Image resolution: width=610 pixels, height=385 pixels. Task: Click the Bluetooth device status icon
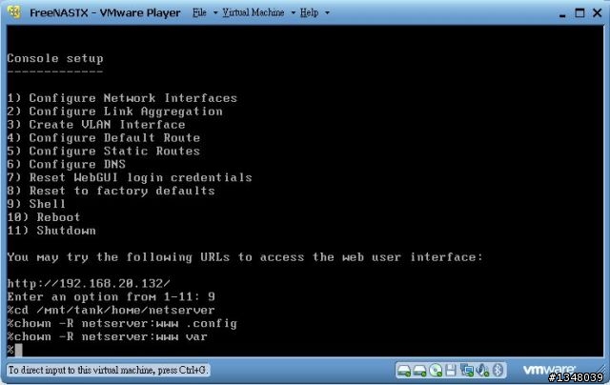498,370
